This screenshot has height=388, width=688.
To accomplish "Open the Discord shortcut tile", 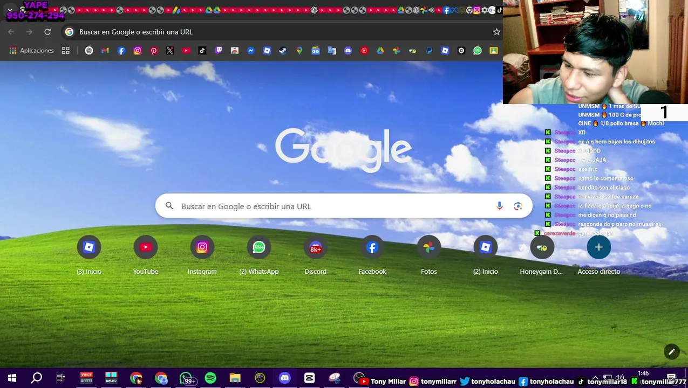I will coord(316,254).
